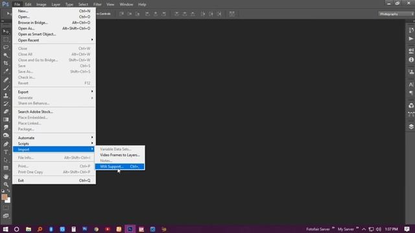This screenshot has width=415, height=233.
Task: Click the volume icon in system tray
Action: click(379, 229)
